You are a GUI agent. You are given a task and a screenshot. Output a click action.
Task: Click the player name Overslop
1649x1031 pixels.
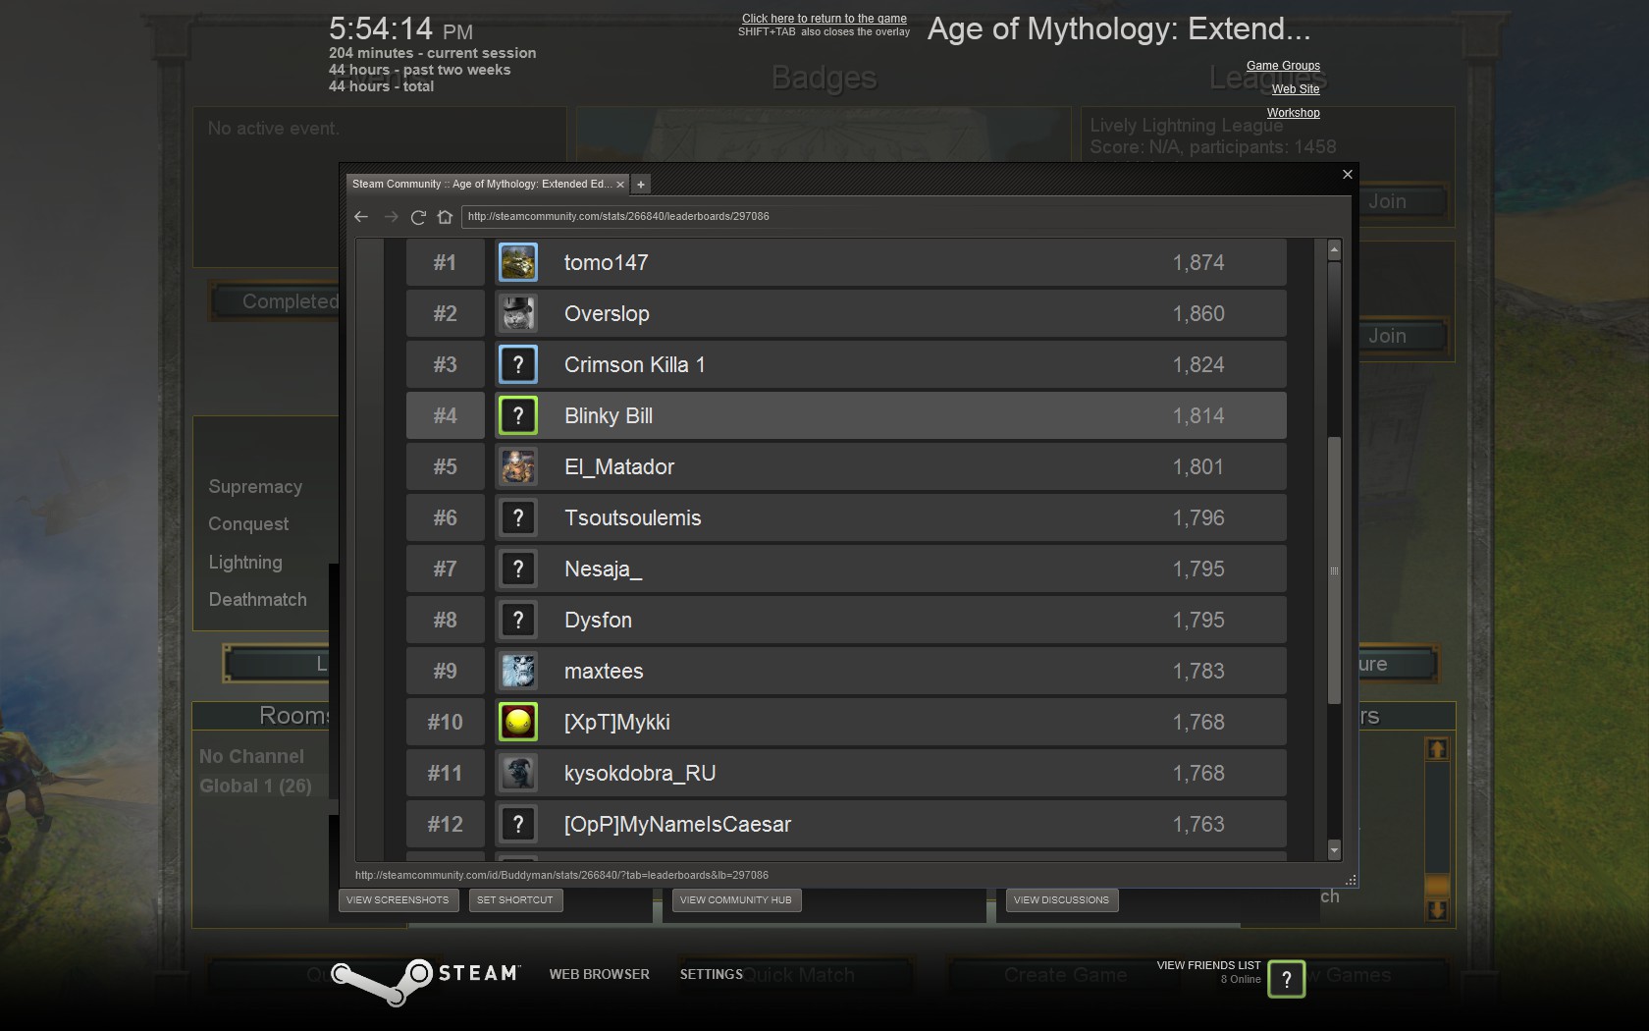[x=607, y=313]
